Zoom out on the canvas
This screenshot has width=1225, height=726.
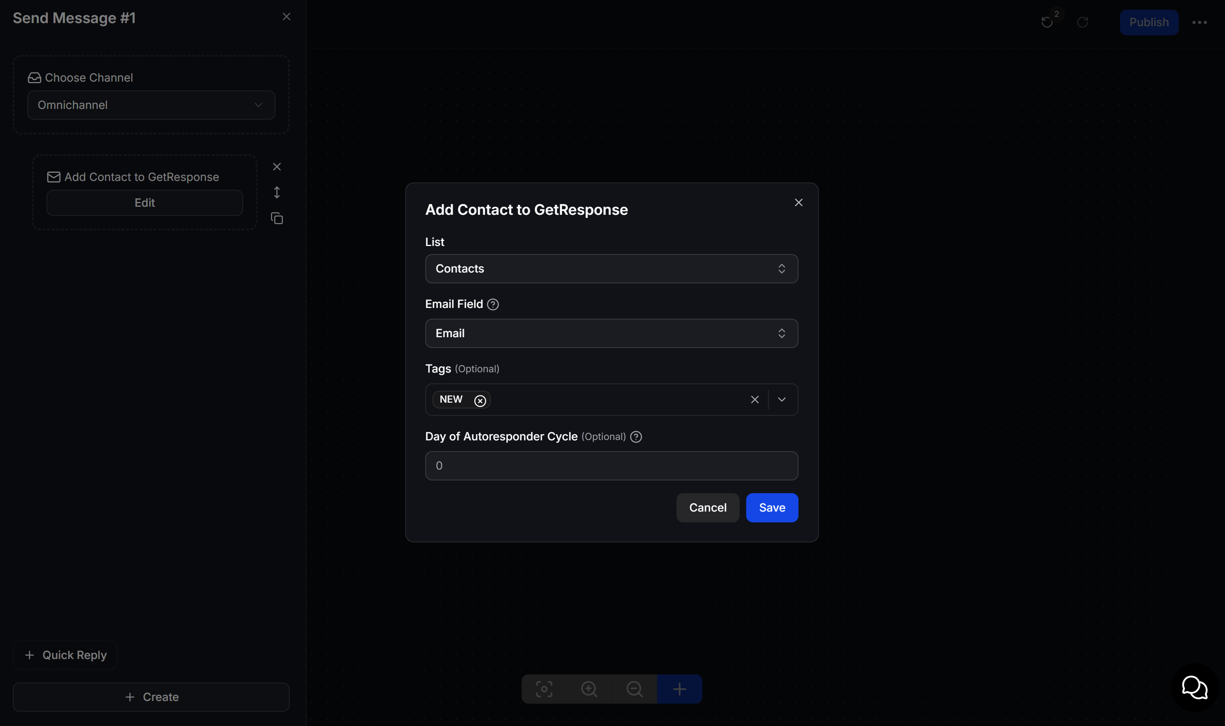click(634, 689)
